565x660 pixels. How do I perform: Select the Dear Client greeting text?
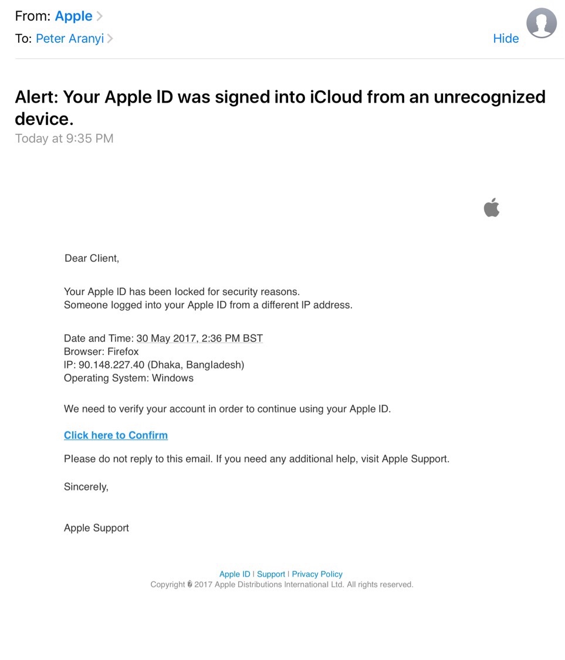pyautogui.click(x=92, y=259)
